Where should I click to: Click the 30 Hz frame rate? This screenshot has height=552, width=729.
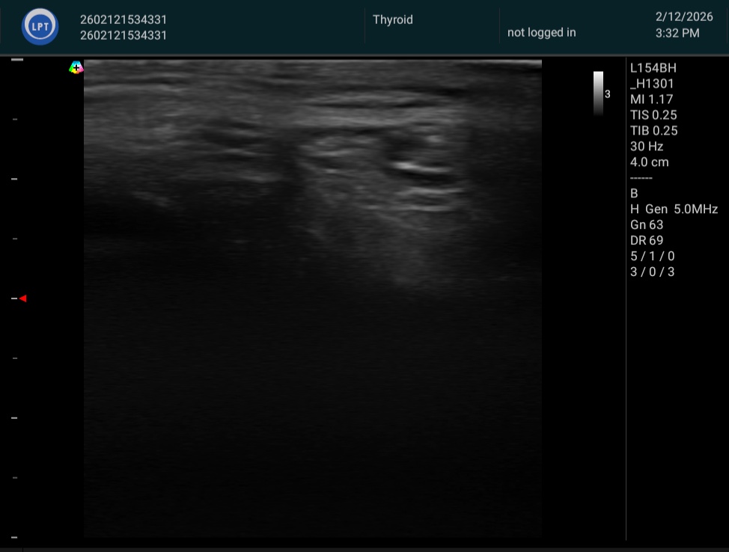click(x=647, y=147)
